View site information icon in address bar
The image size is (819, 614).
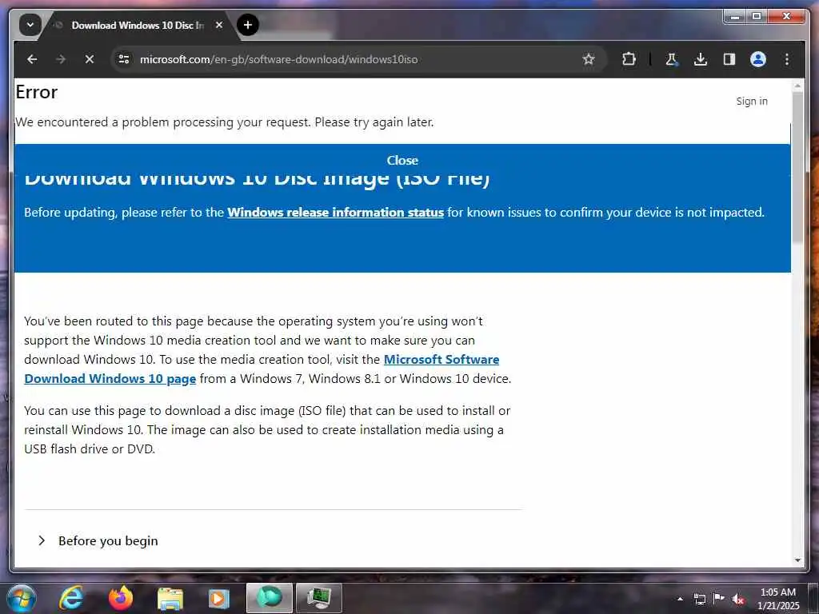[x=124, y=59]
